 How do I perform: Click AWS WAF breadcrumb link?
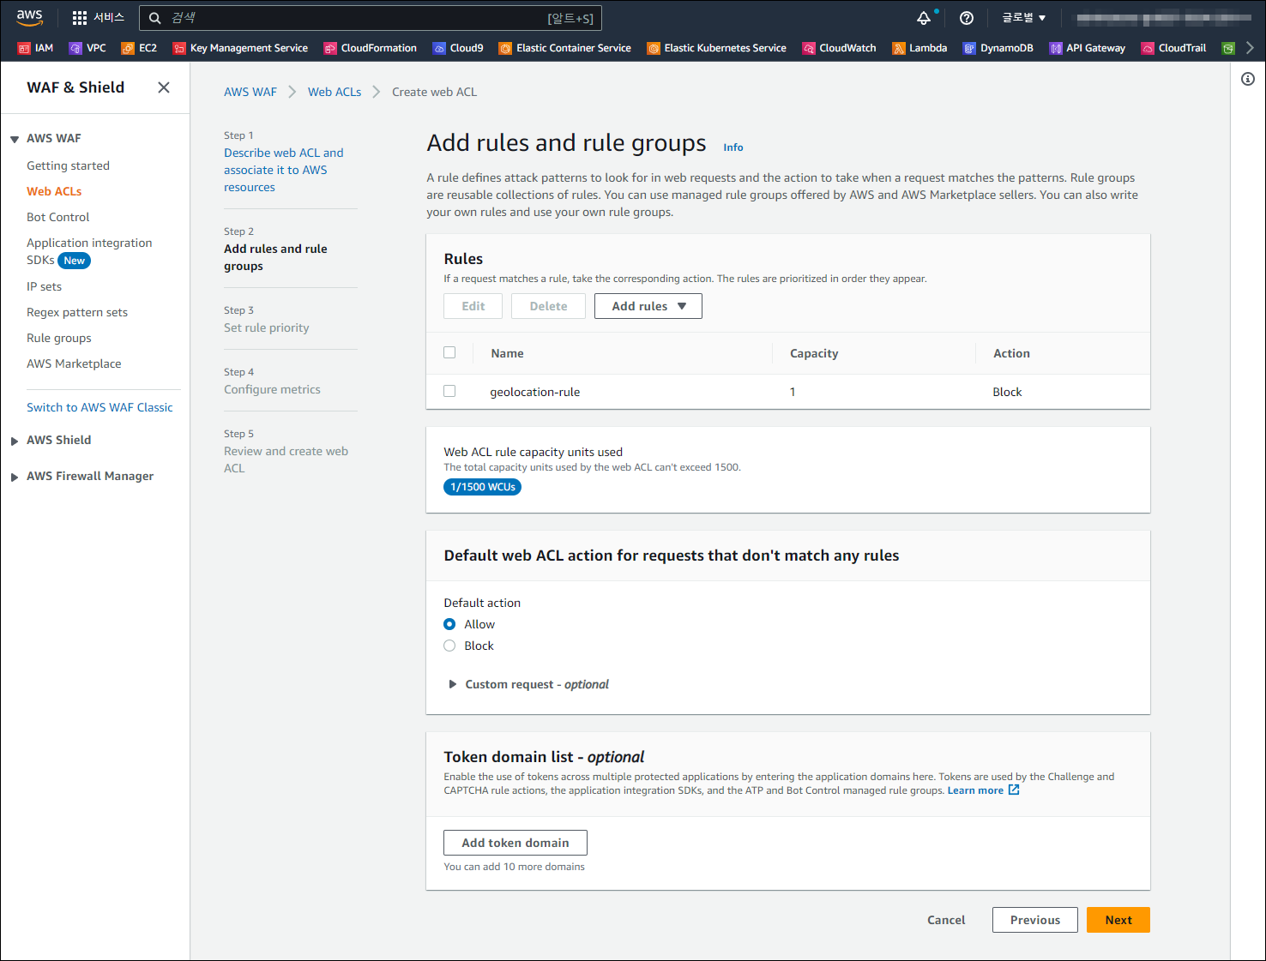coord(250,92)
